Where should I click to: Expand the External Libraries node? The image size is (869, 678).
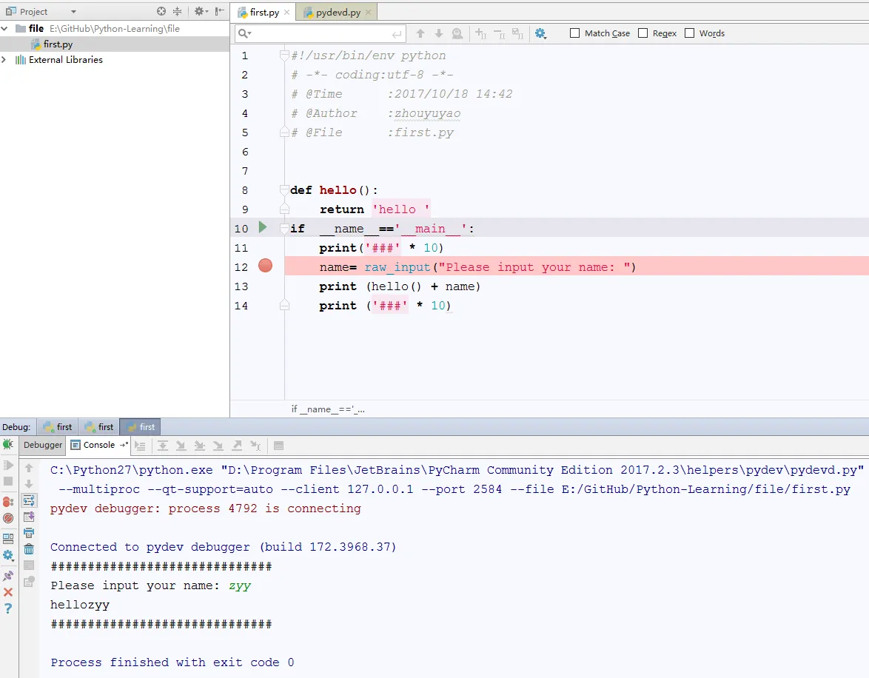[4, 59]
